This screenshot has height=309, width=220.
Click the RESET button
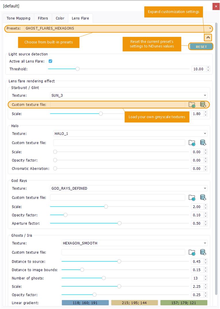[x=201, y=47]
